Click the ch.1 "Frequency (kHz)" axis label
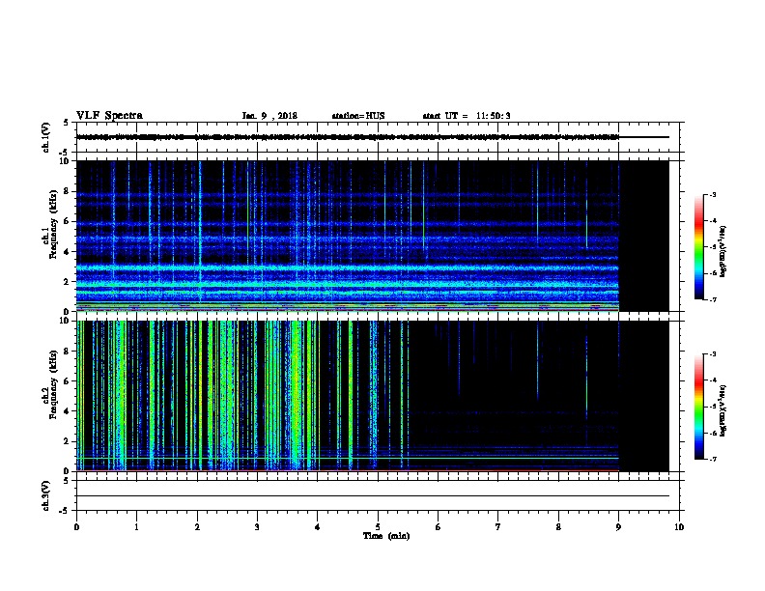The image size is (765, 591). (x=54, y=224)
